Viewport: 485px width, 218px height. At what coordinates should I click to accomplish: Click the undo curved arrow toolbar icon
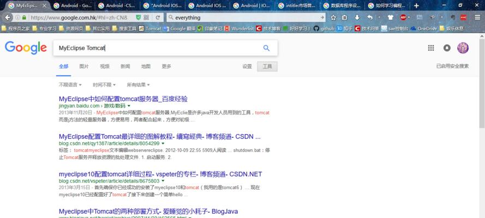coord(370,17)
